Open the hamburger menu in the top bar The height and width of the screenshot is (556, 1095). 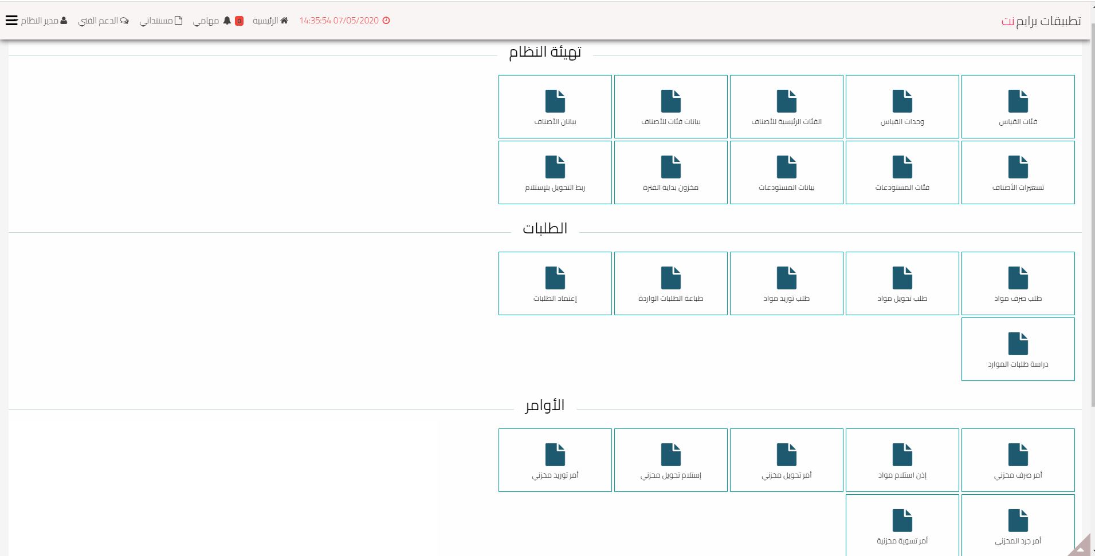click(11, 21)
